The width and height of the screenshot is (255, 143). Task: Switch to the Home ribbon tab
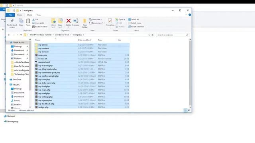pos(20,15)
